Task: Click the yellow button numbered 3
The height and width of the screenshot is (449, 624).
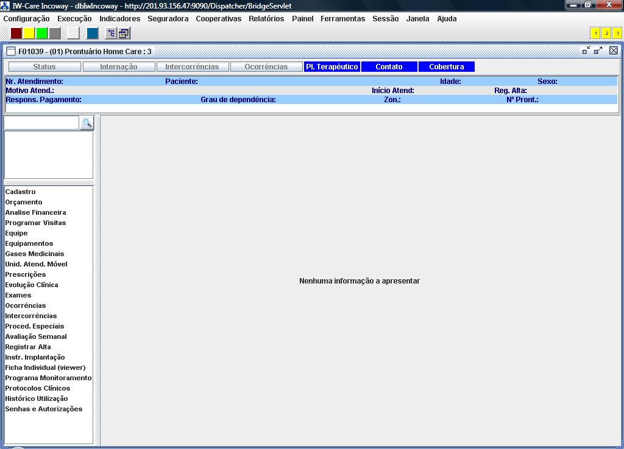Action: point(617,33)
